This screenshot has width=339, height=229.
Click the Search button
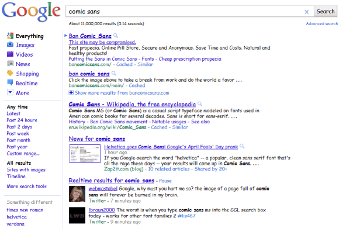(x=326, y=11)
